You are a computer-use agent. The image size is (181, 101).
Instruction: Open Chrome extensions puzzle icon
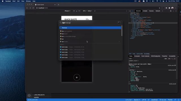tap(169, 8)
